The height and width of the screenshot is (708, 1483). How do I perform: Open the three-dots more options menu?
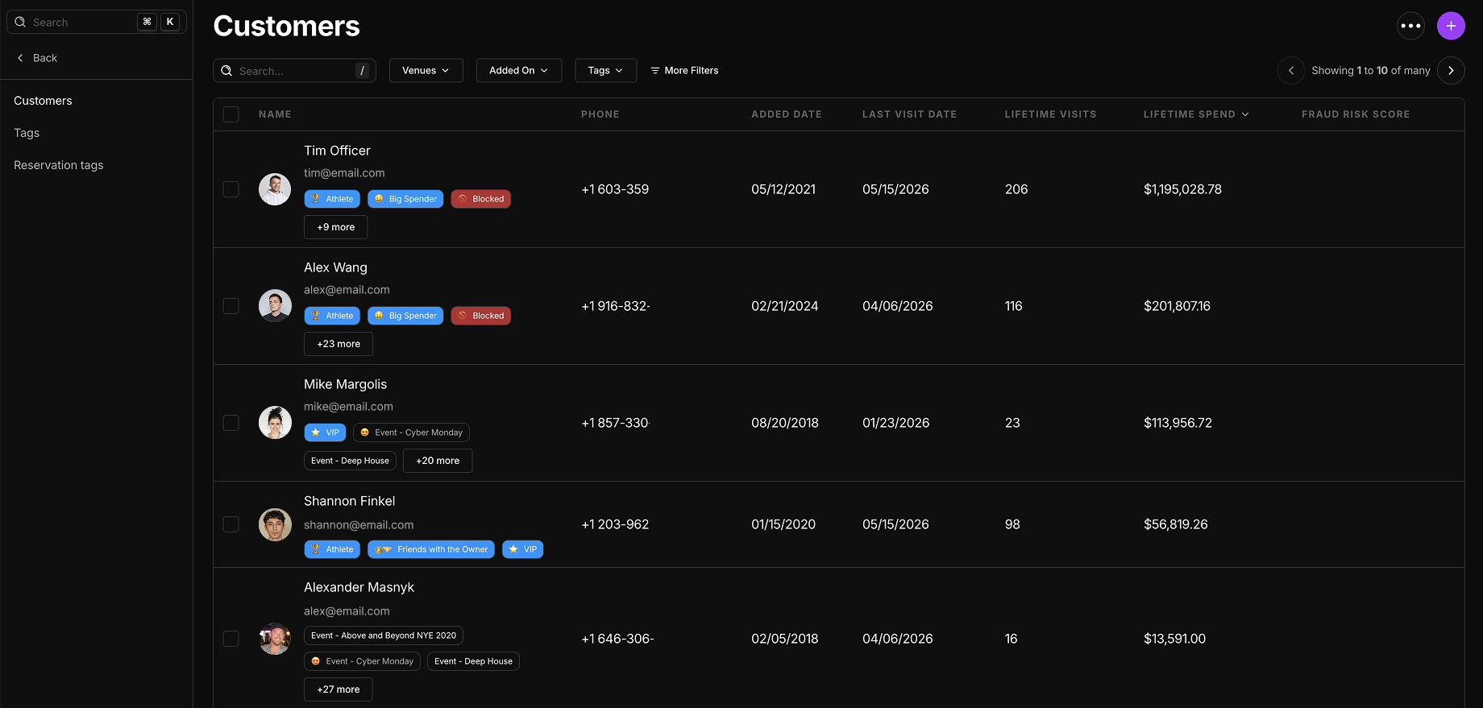point(1410,26)
